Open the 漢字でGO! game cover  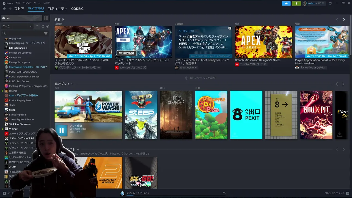tap(141, 173)
